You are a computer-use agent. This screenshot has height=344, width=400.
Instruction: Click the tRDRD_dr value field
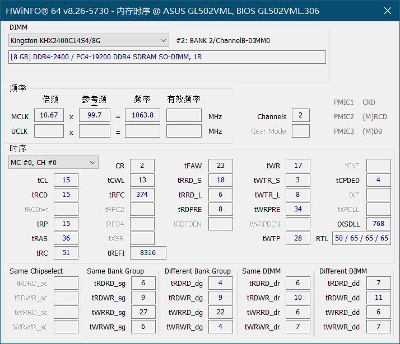pyautogui.click(x=298, y=283)
